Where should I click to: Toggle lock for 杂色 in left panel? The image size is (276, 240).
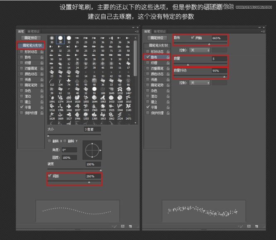pyautogui.click(x=42, y=91)
